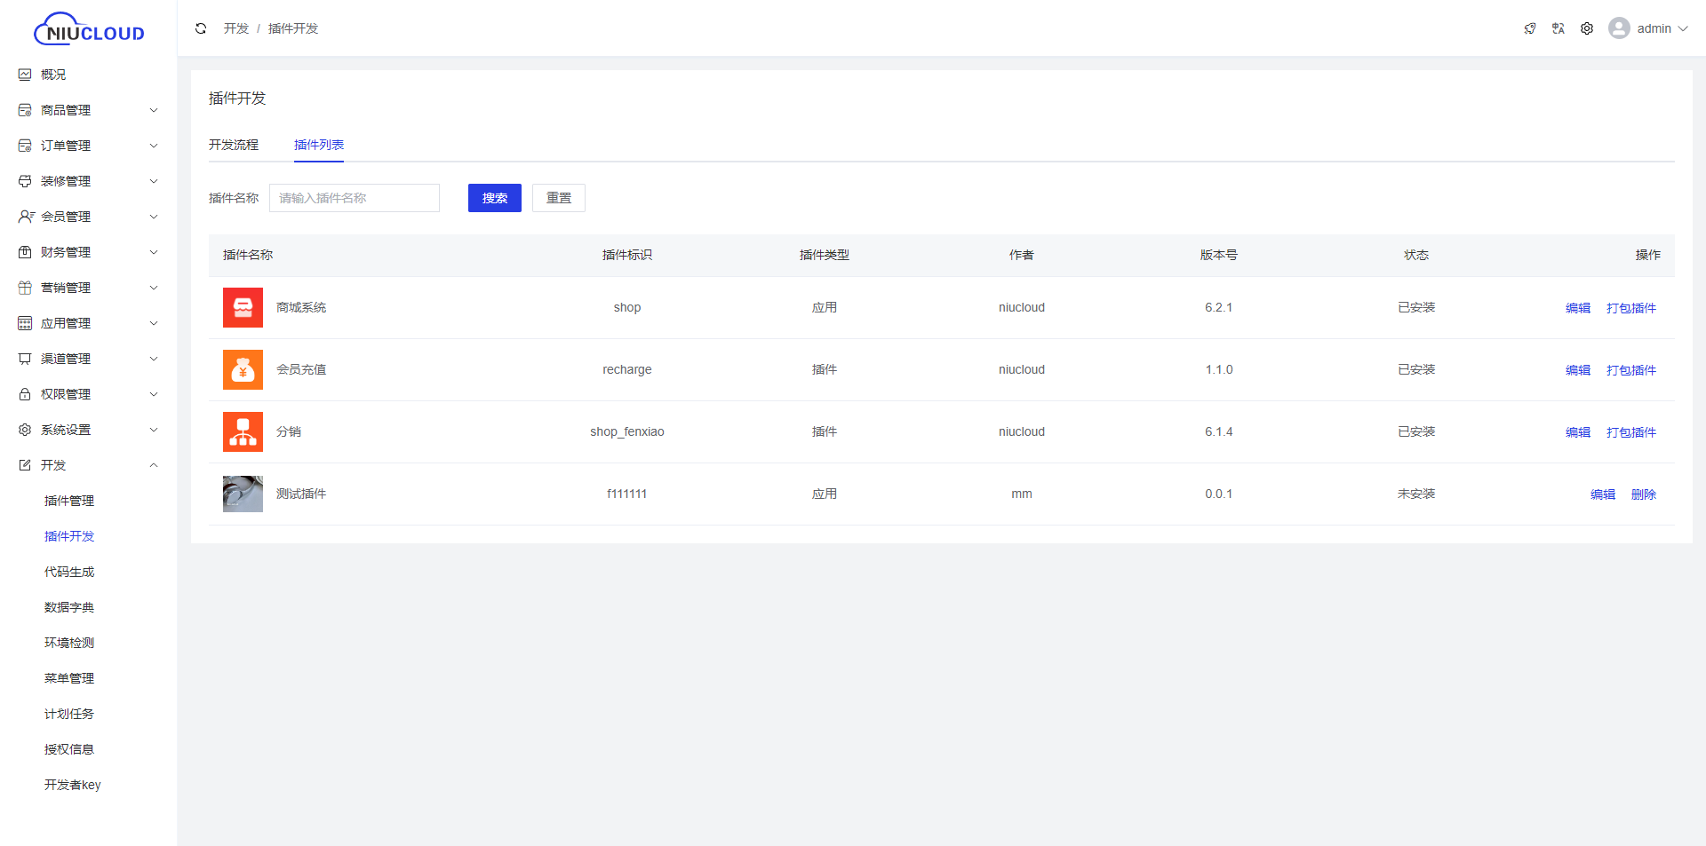Select 环境检测 from the sidebar
Image resolution: width=1706 pixels, height=846 pixels.
tap(69, 643)
